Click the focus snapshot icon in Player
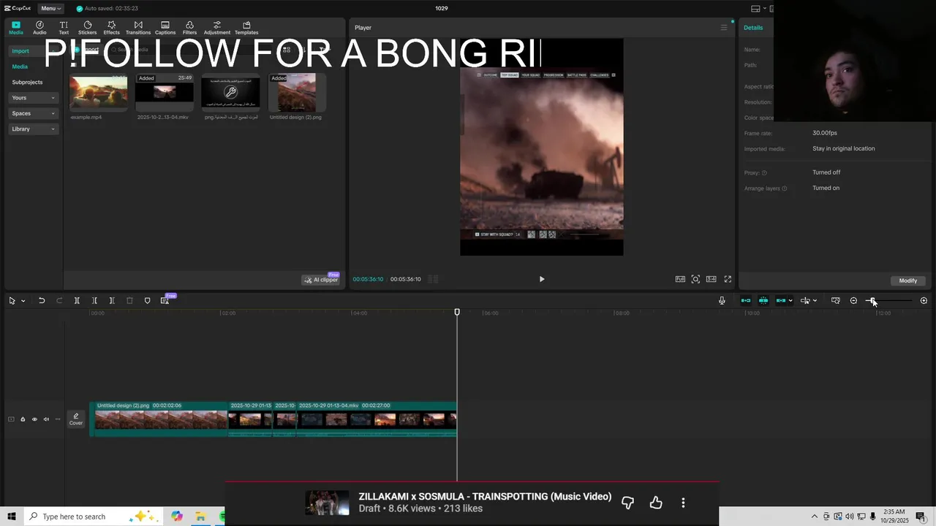The image size is (936, 526). coord(695,279)
